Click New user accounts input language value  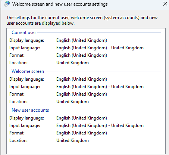click(x=100, y=125)
